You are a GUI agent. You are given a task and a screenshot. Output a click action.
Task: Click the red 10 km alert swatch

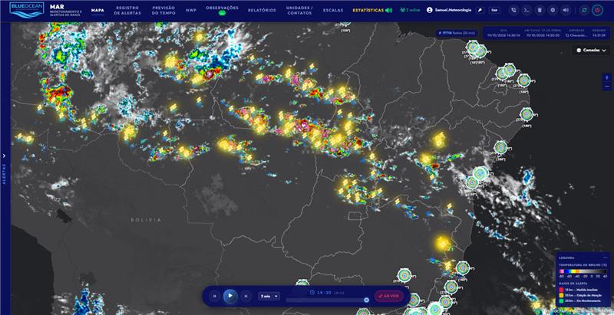click(x=561, y=290)
